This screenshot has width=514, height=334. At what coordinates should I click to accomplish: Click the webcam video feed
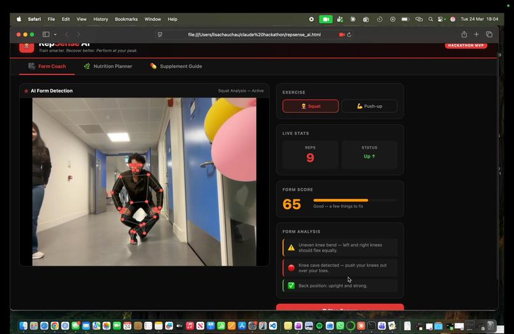point(144,182)
